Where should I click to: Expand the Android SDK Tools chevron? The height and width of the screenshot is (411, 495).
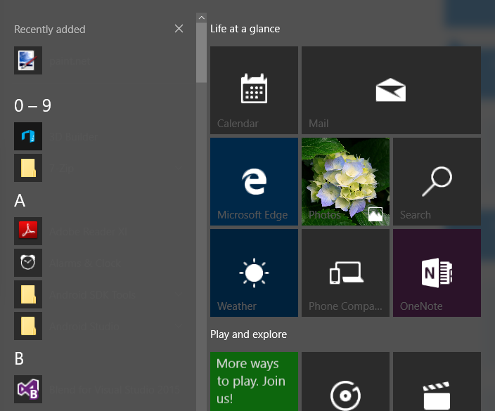point(179,294)
